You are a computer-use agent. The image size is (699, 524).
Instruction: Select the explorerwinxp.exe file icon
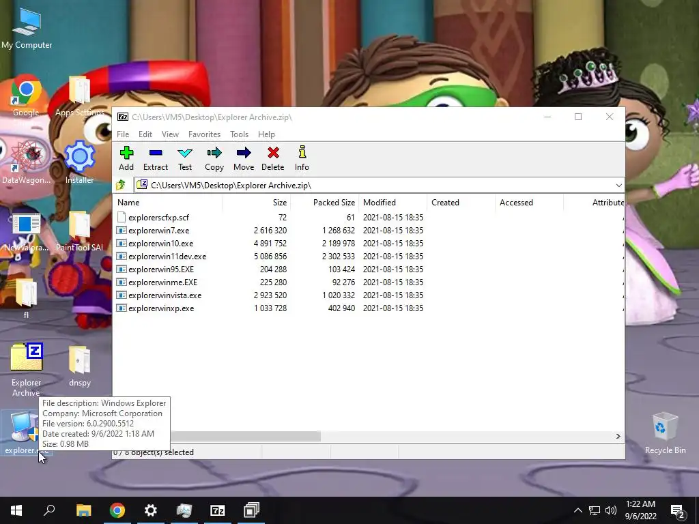coord(122,308)
